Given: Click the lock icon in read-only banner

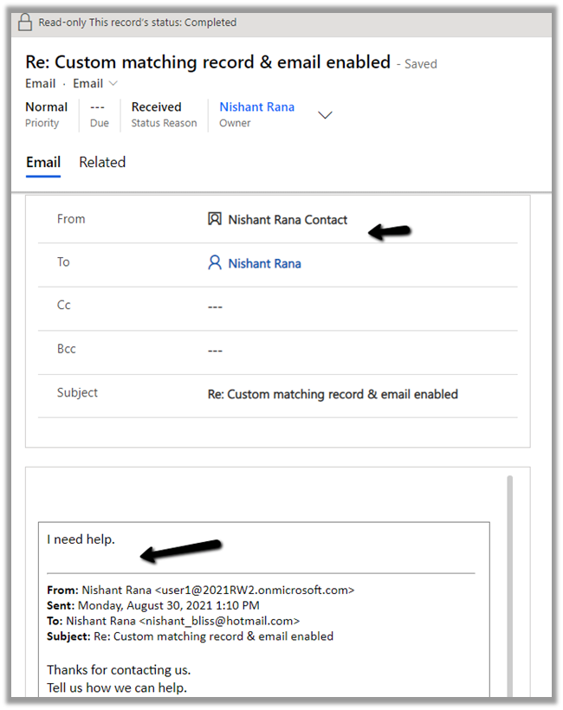Looking at the screenshot, I should click(x=25, y=23).
